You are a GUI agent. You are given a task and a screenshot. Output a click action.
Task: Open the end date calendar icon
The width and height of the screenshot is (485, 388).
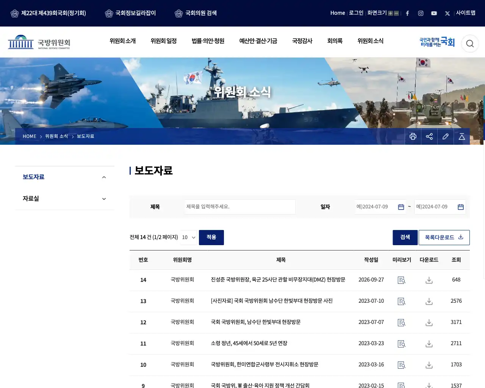[461, 207]
